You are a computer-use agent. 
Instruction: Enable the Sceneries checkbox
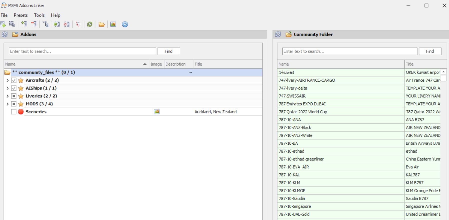click(14, 112)
